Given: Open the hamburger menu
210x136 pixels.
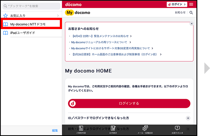Looking at the screenshot, I should tap(191, 5).
